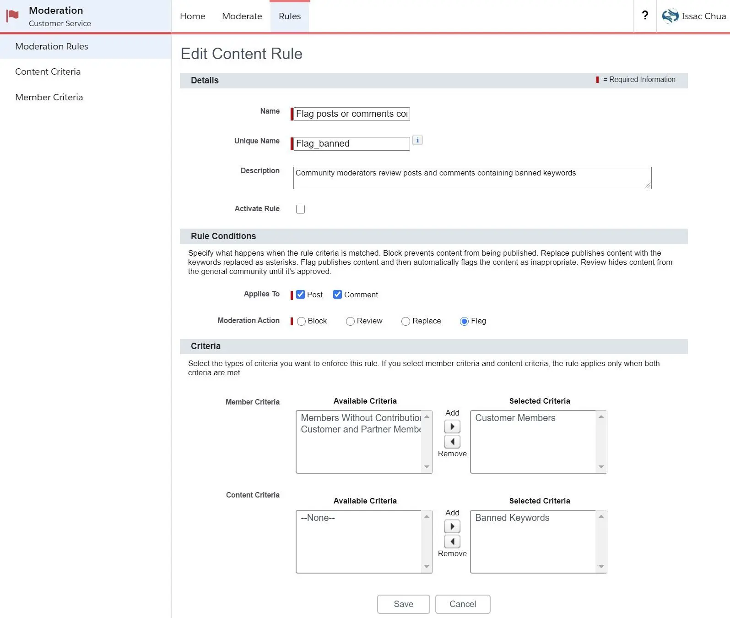Image resolution: width=730 pixels, height=618 pixels.
Task: Click the Unique Name info icon
Action: point(417,140)
